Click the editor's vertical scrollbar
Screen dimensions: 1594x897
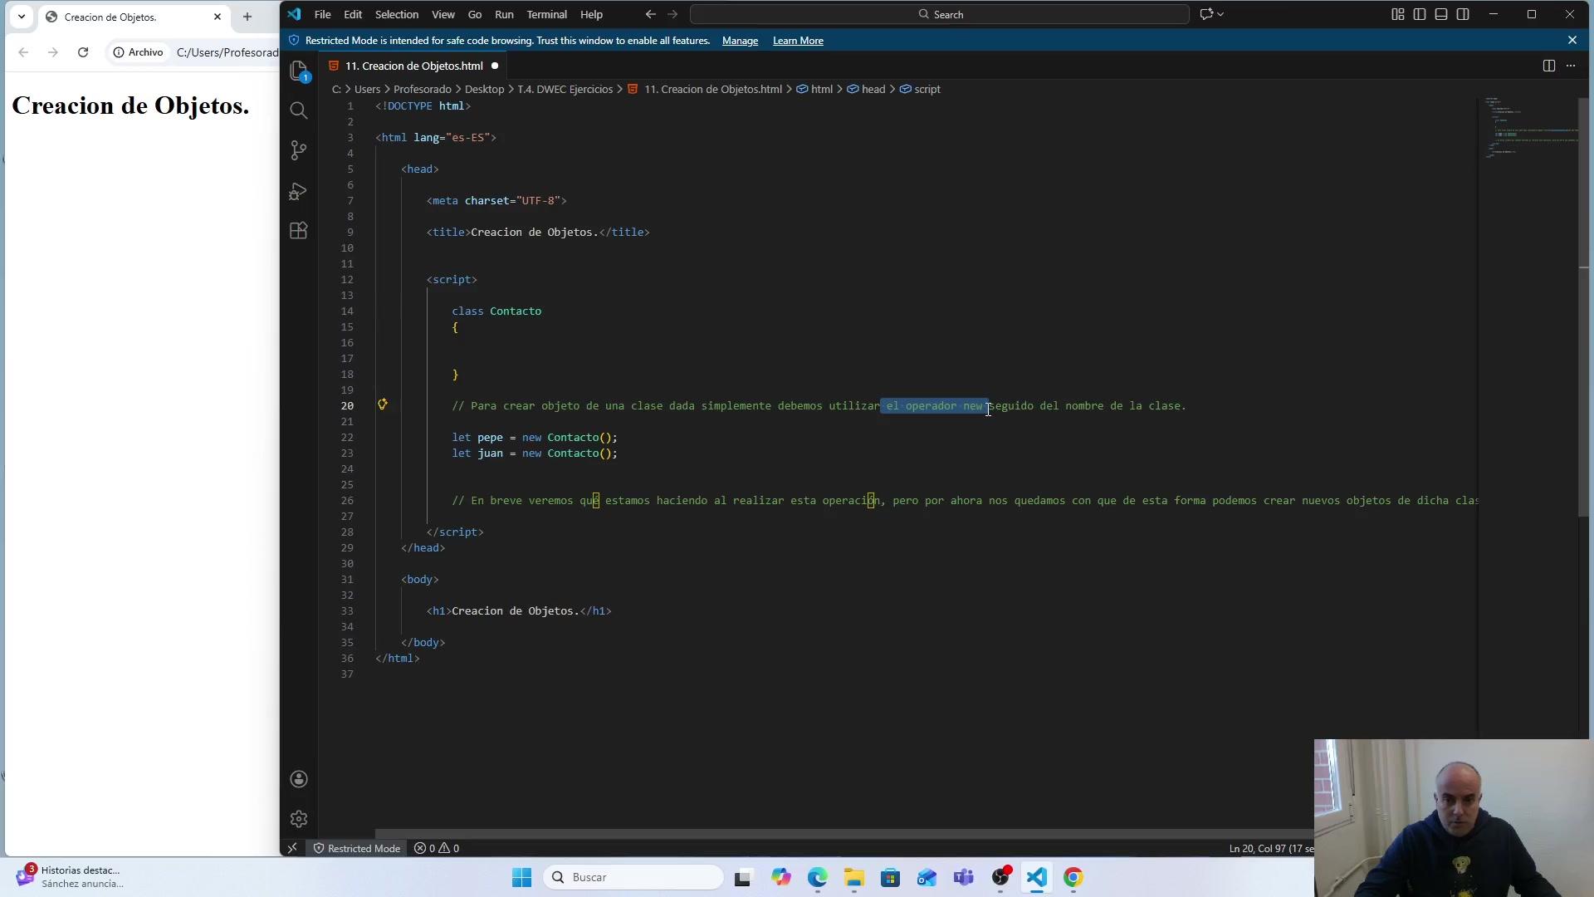point(1583,307)
